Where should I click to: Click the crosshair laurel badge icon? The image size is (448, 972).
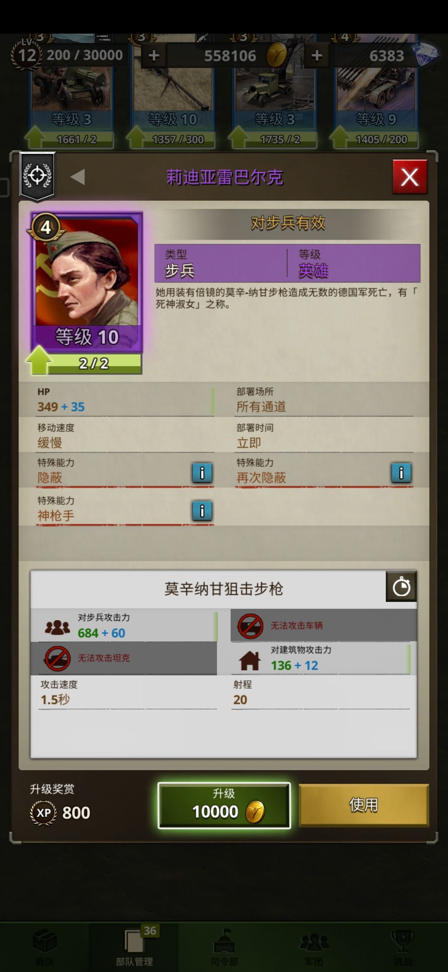pyautogui.click(x=37, y=176)
